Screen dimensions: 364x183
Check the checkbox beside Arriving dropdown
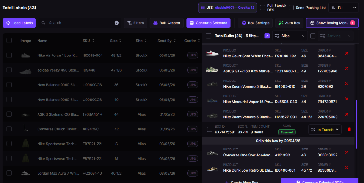(x=313, y=36)
